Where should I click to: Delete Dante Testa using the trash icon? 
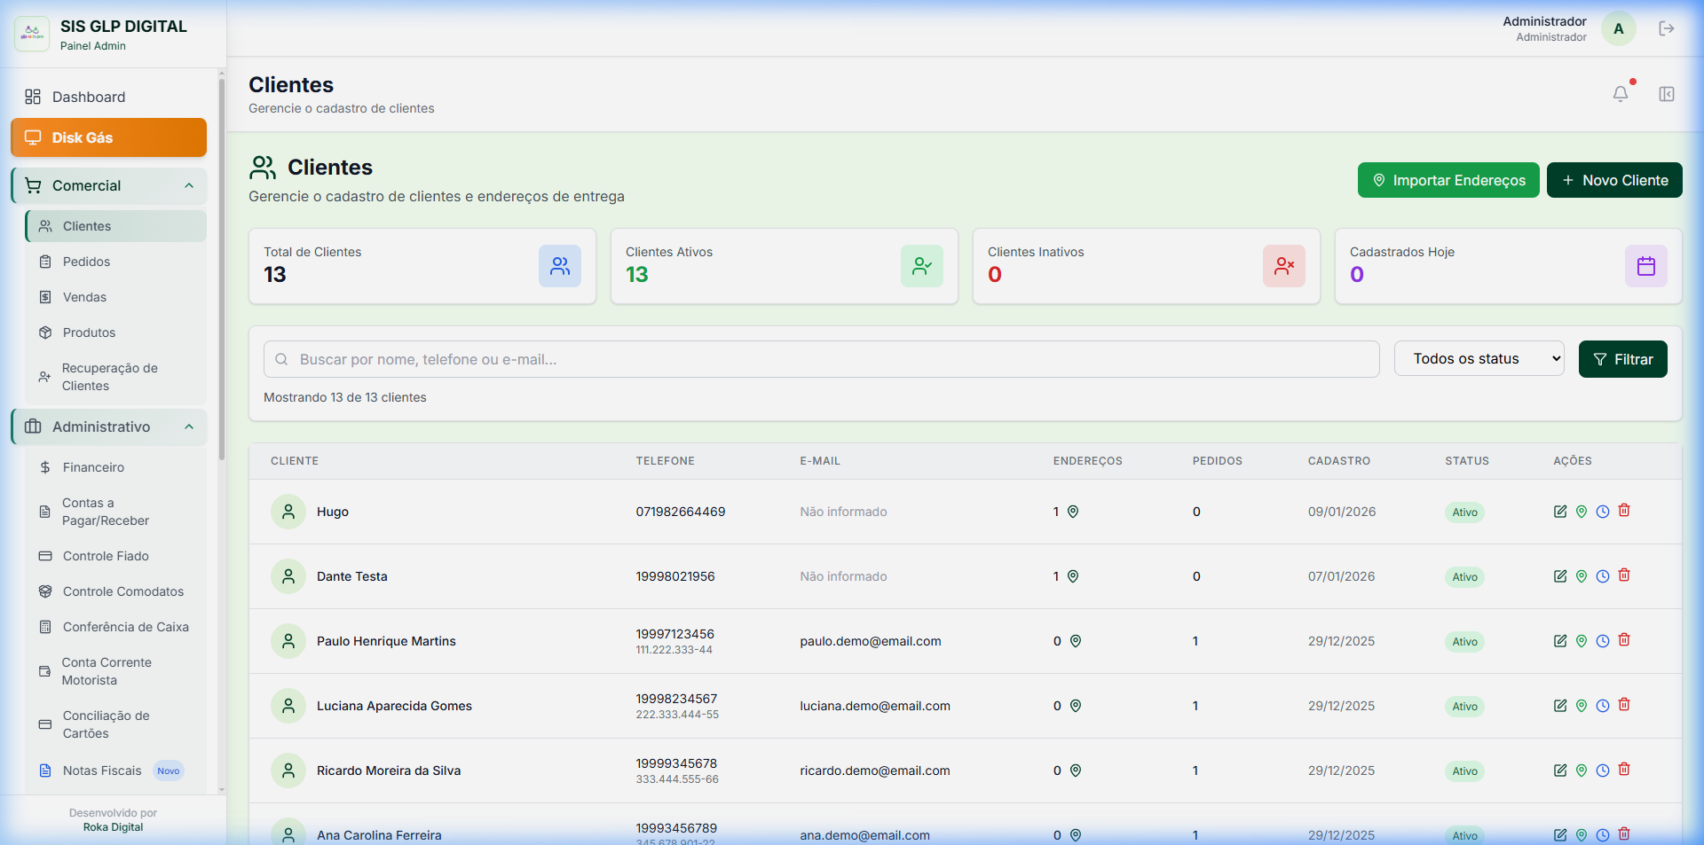[1623, 575]
